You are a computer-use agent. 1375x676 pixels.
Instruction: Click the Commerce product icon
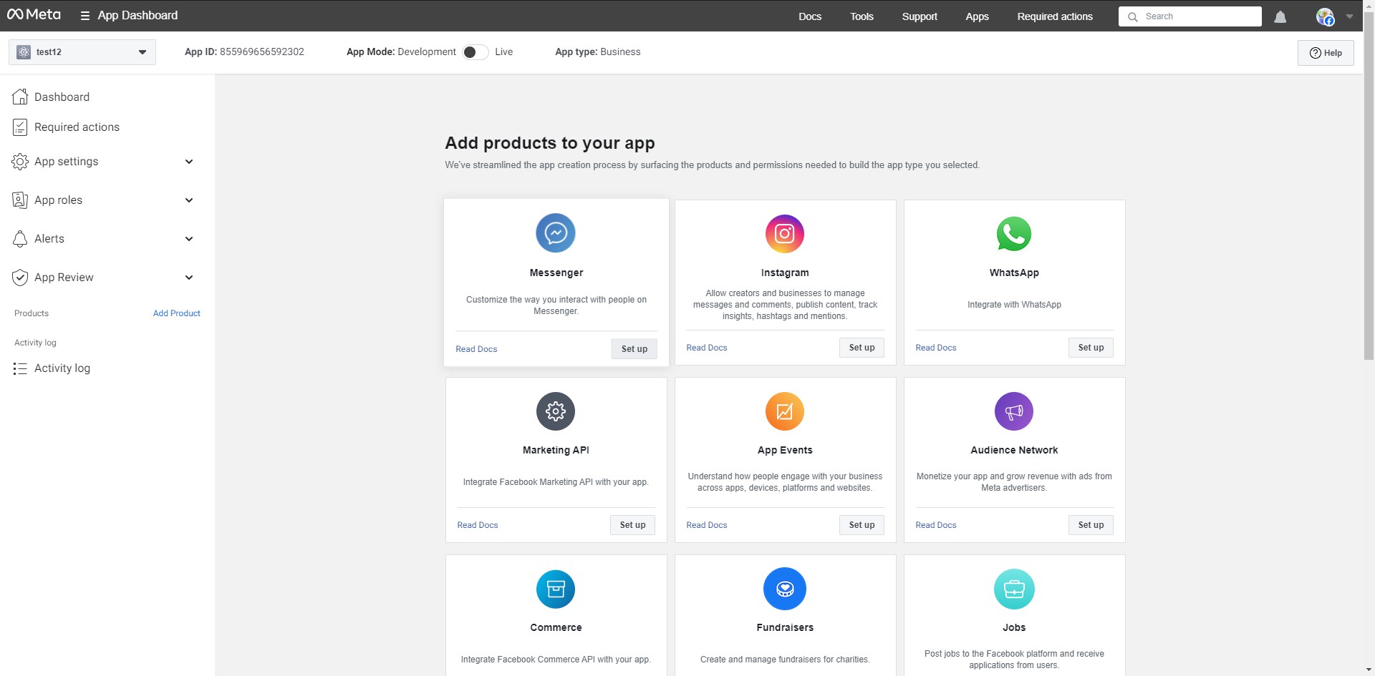tap(556, 589)
